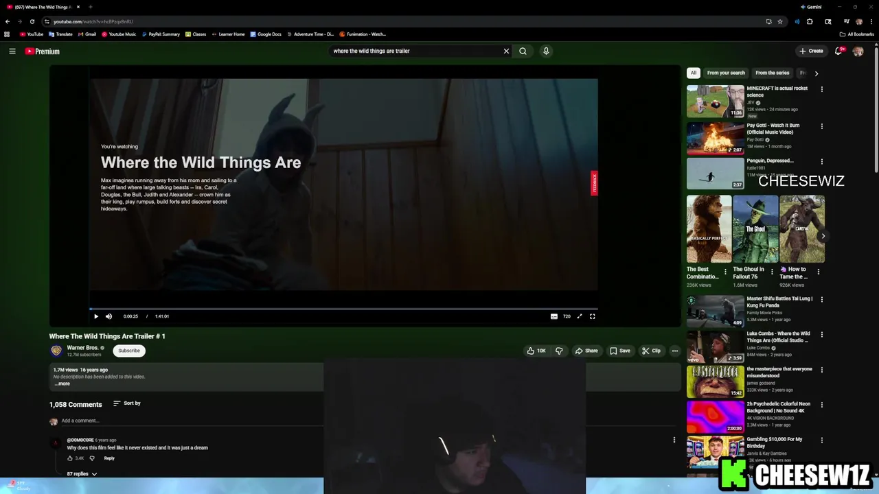Open the Create menu
Image resolution: width=879 pixels, height=494 pixels.
(x=811, y=51)
